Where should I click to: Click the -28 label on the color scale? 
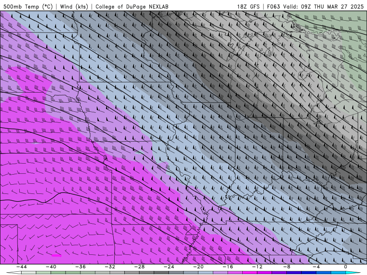139,267
